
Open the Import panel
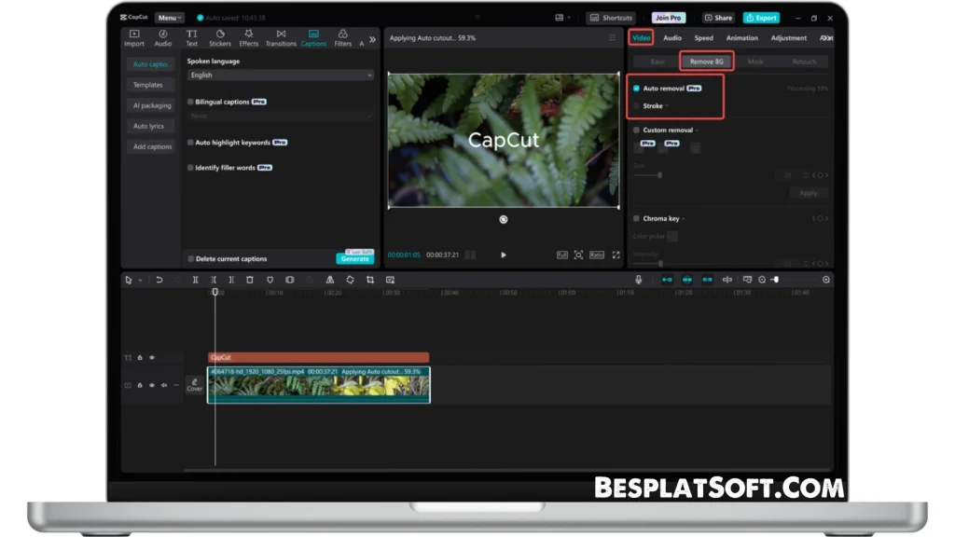click(x=133, y=38)
